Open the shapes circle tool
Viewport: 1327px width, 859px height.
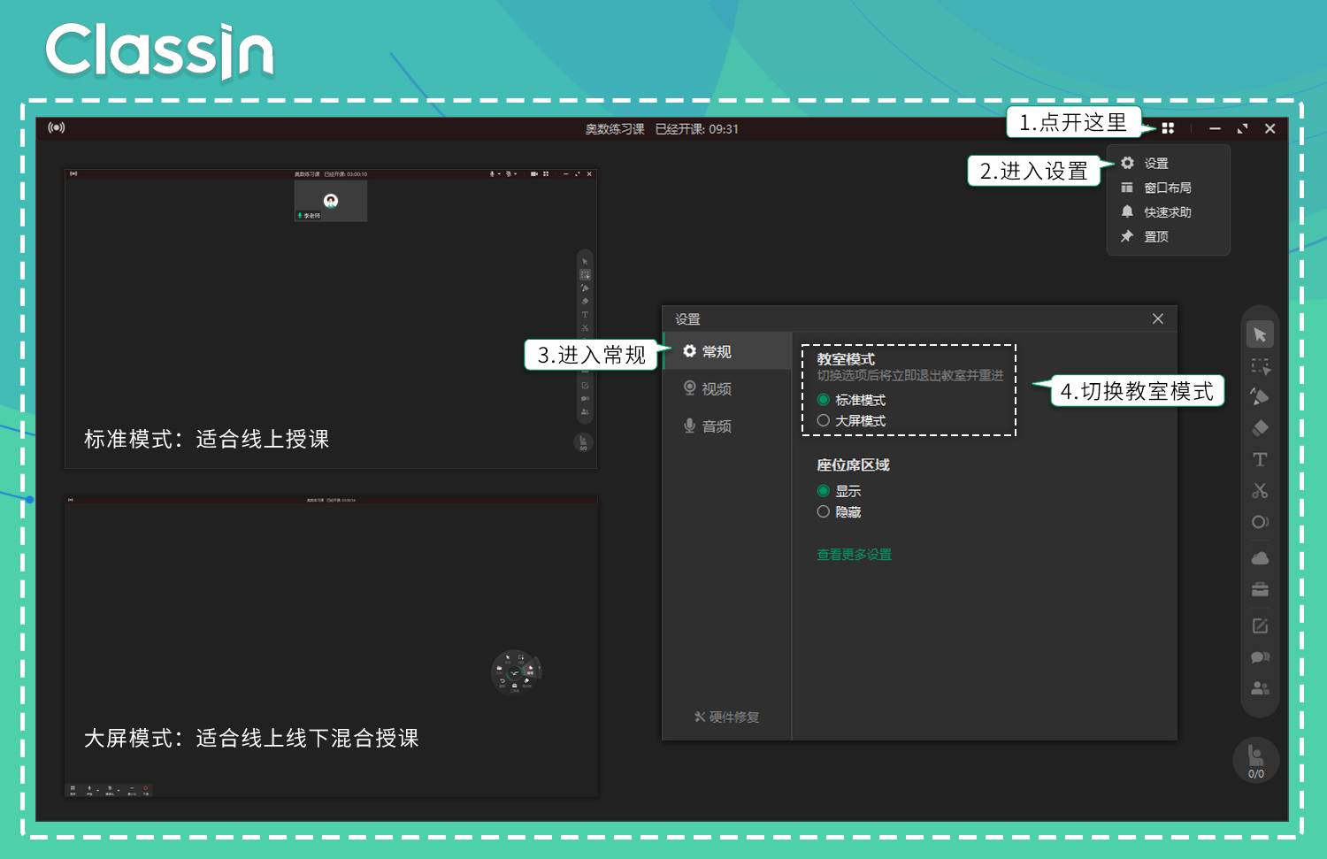[1260, 522]
